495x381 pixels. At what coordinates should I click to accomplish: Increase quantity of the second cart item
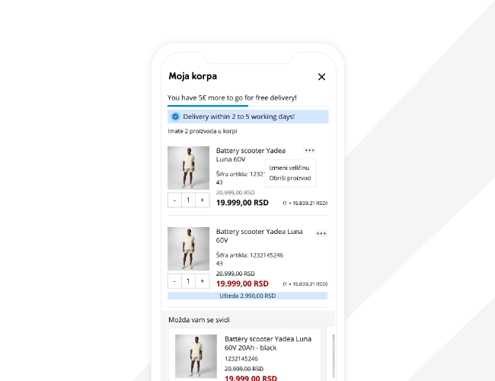(x=203, y=281)
